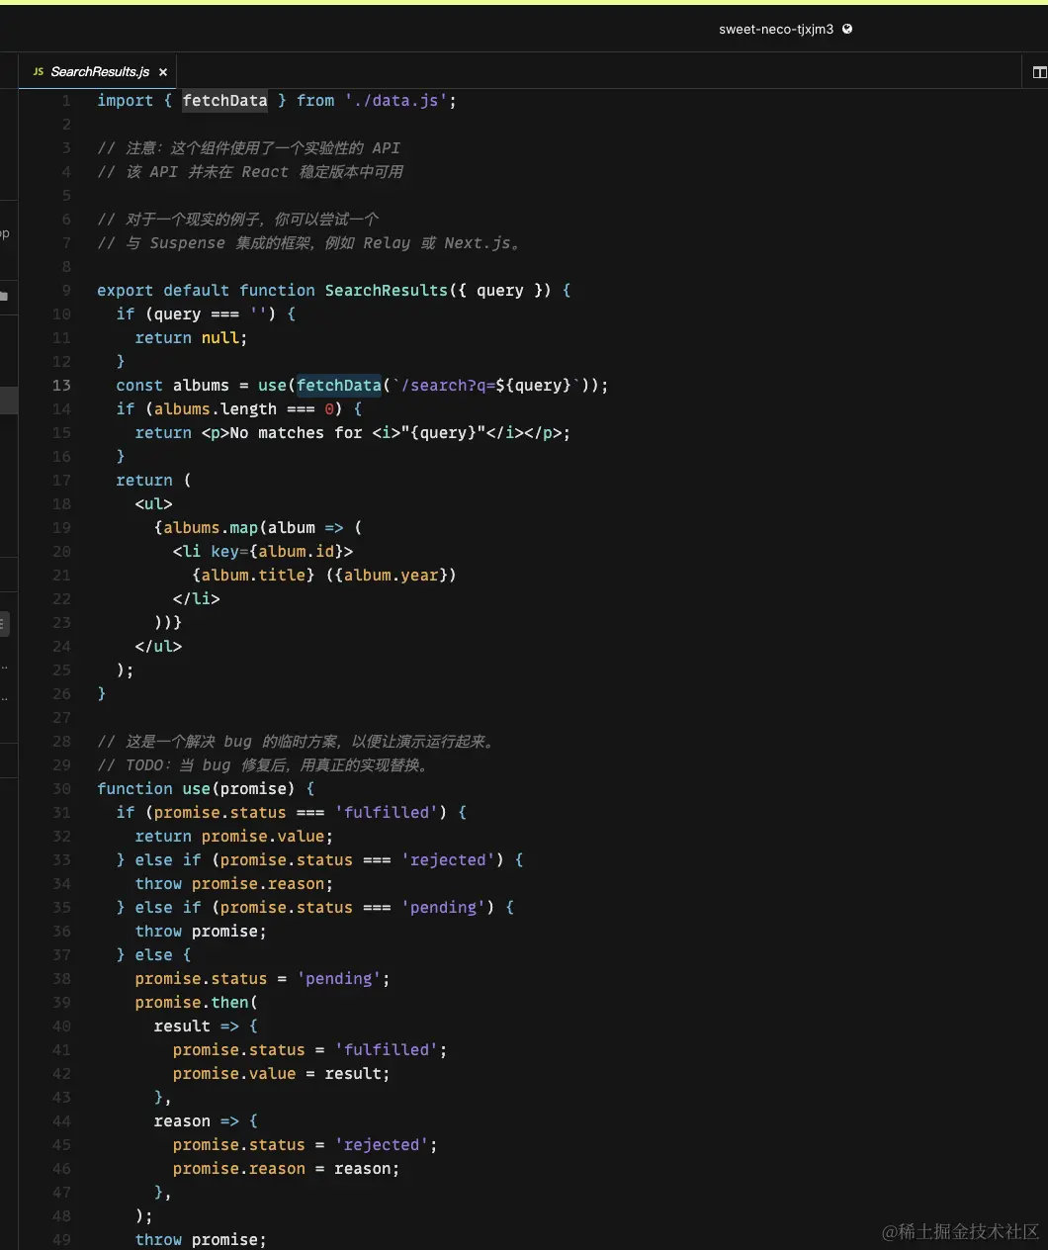Click 'pending' string on line 35
The height and width of the screenshot is (1250, 1048).
(x=444, y=908)
